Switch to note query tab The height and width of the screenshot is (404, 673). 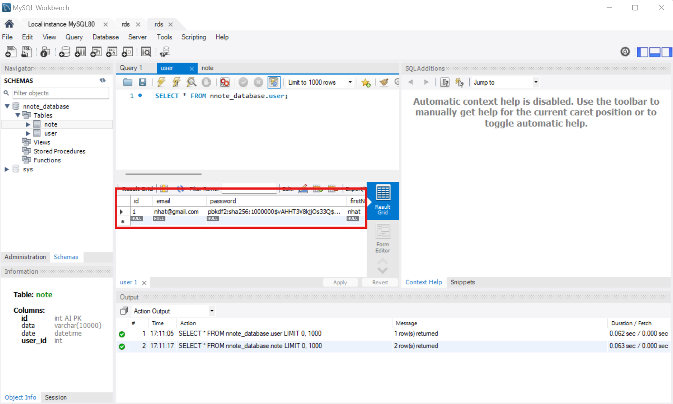pos(207,68)
